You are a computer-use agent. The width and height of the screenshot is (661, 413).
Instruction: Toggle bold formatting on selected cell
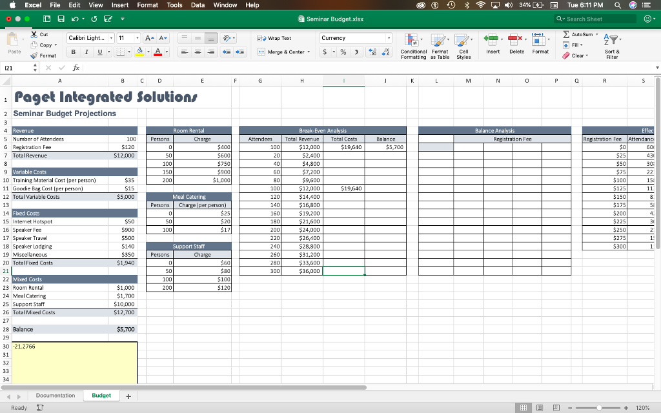pos(73,51)
